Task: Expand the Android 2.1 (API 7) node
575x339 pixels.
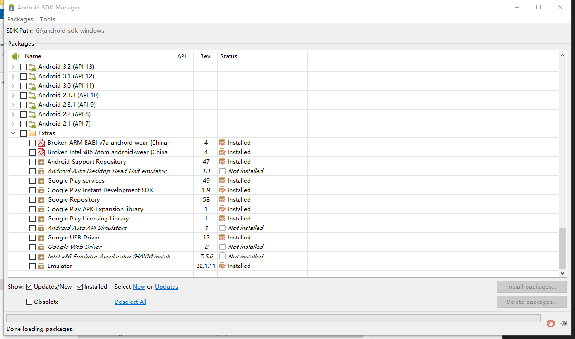Action: [13, 124]
